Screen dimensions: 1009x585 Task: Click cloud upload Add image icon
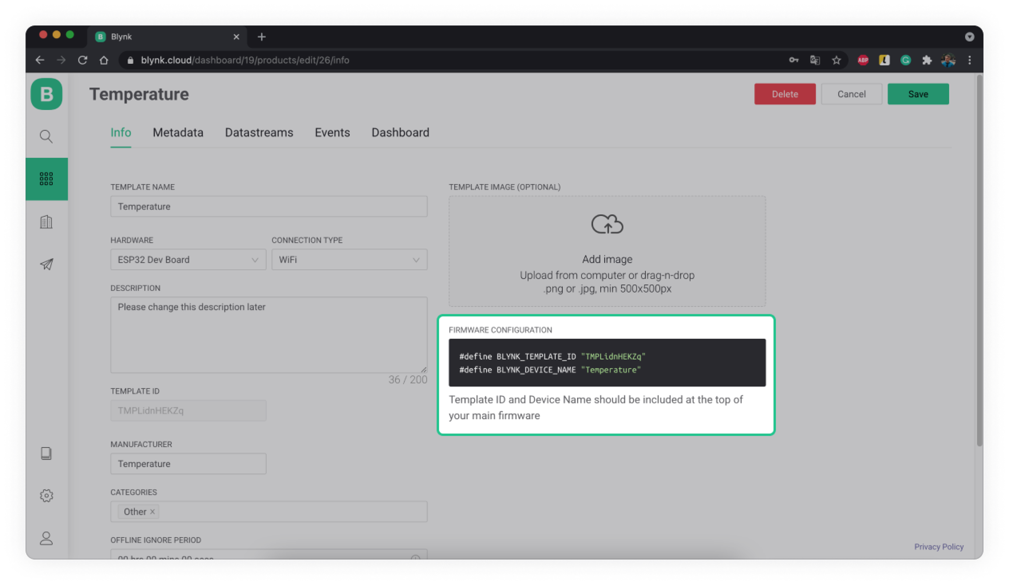607,224
